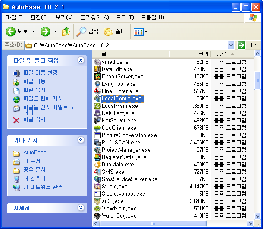Open the 즐겨찾기(A) menu
This screenshot has width=263, height=229.
pos(95,17)
